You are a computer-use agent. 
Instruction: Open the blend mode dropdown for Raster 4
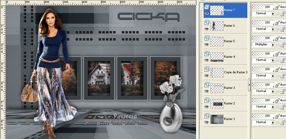263,60
